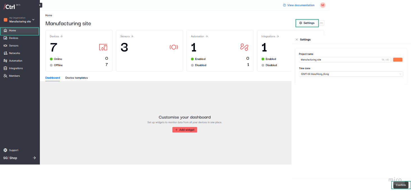The width and height of the screenshot is (411, 191).
Task: Switch to the Device templates tab
Action: coord(77,78)
